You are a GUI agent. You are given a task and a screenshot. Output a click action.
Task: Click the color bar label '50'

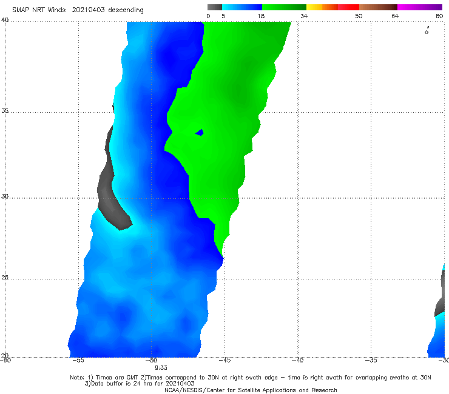(359, 16)
